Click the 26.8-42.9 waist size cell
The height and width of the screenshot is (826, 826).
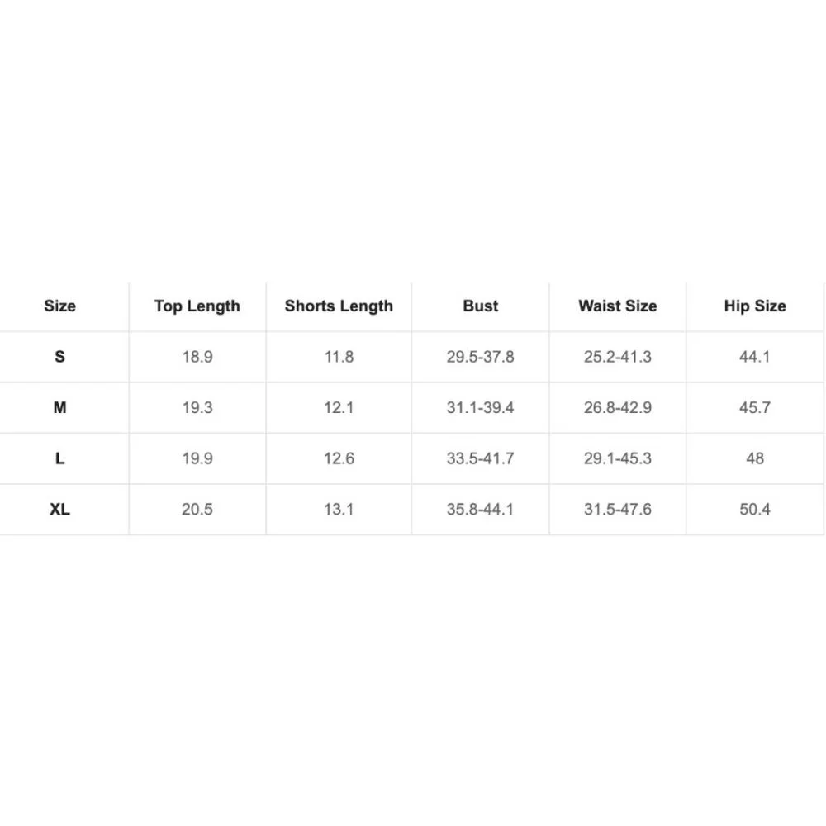click(618, 407)
